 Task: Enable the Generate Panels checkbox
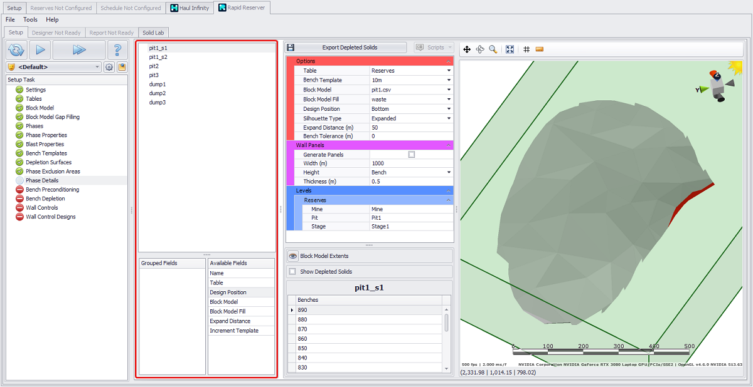click(412, 154)
